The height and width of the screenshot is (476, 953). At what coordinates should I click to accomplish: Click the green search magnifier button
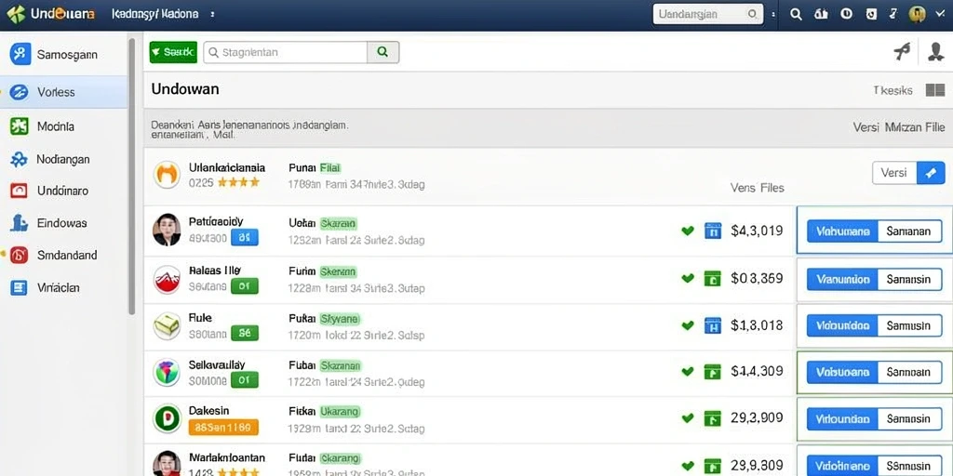coord(383,52)
